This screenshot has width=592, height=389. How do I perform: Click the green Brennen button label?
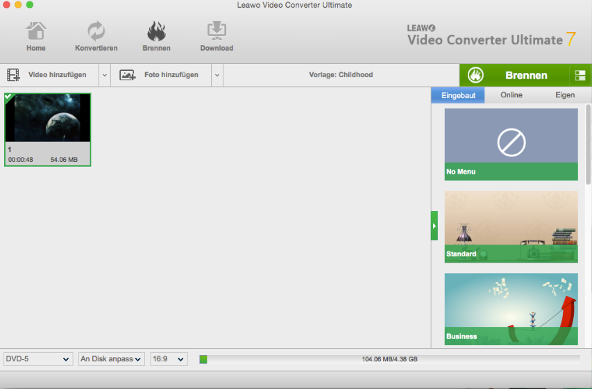pos(526,75)
